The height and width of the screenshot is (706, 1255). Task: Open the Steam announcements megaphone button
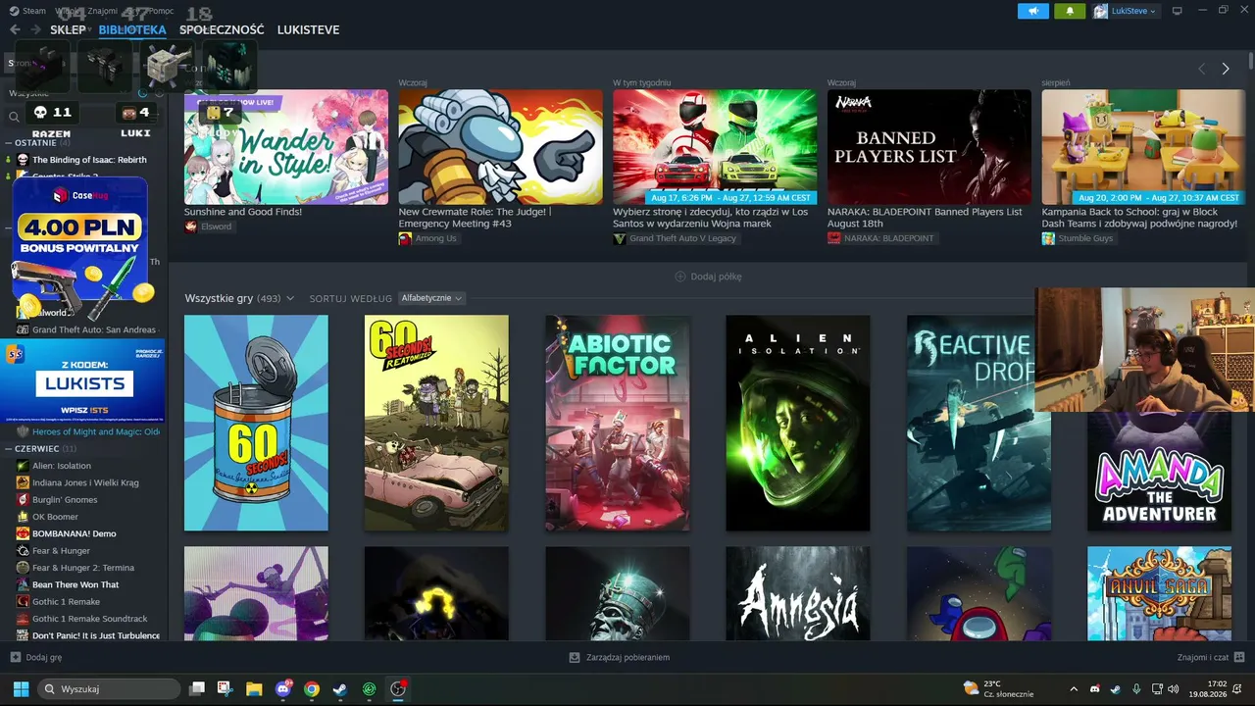[1032, 11]
